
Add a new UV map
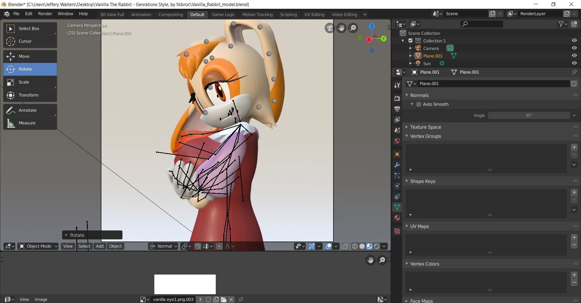[574, 237]
